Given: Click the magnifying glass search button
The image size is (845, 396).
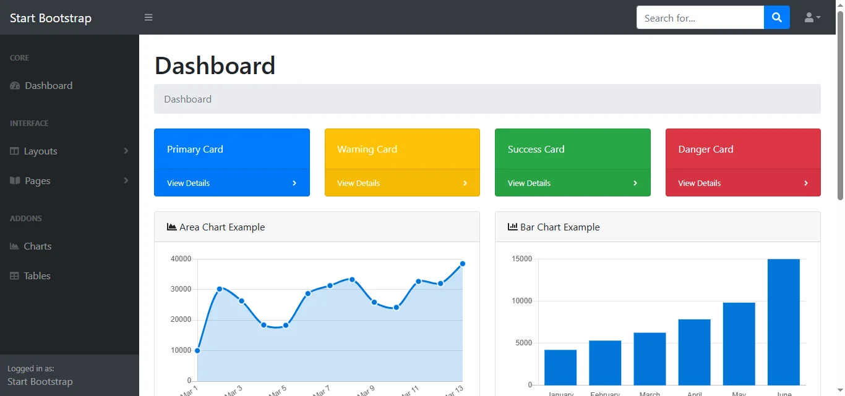Looking at the screenshot, I should coord(777,17).
